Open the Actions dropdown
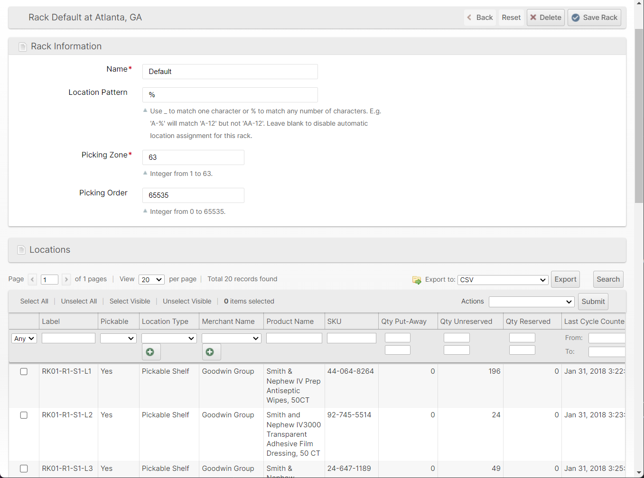The width and height of the screenshot is (644, 478). (531, 302)
